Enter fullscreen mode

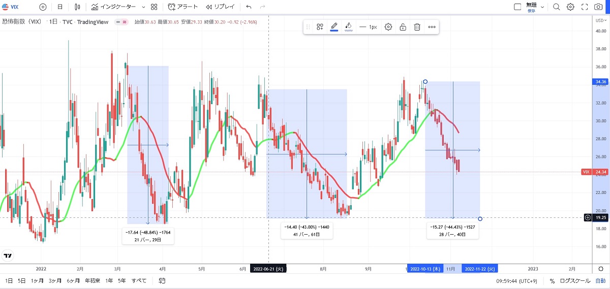585,7
